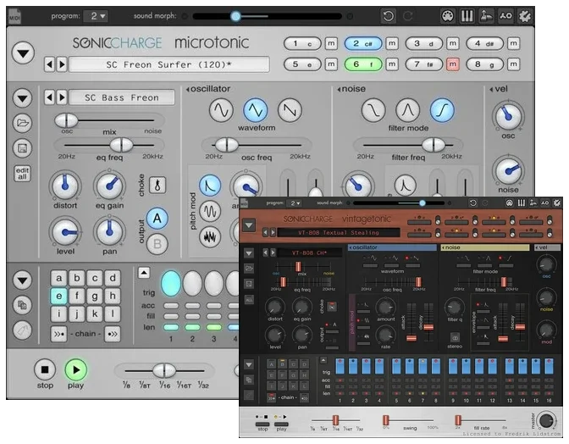Select drum channel 4 in Microtonic
The image size is (569, 444).
tap(484, 43)
